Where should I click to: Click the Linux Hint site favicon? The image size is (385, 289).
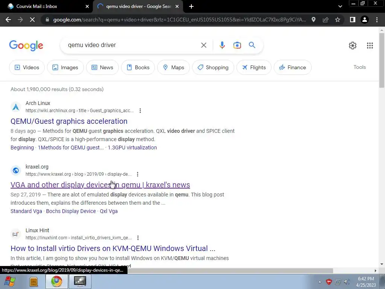pos(16,234)
